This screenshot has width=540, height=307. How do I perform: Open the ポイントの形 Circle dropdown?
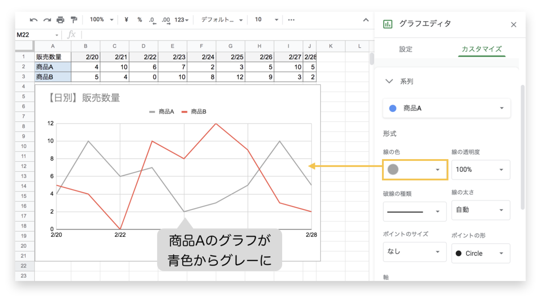coord(481,253)
